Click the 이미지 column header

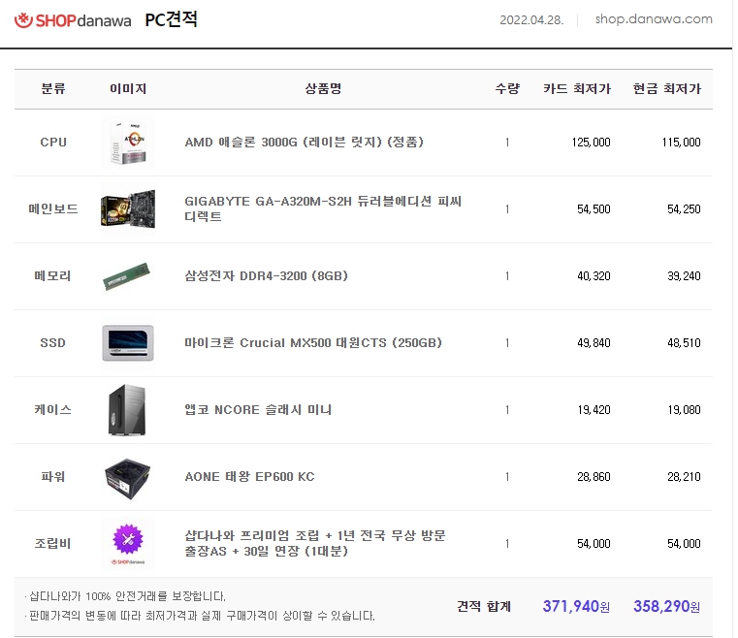coord(128,88)
